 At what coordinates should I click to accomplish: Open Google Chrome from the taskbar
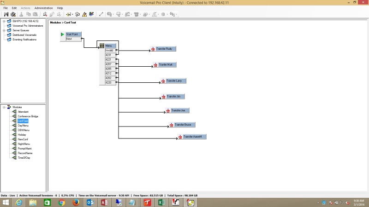[61, 202]
